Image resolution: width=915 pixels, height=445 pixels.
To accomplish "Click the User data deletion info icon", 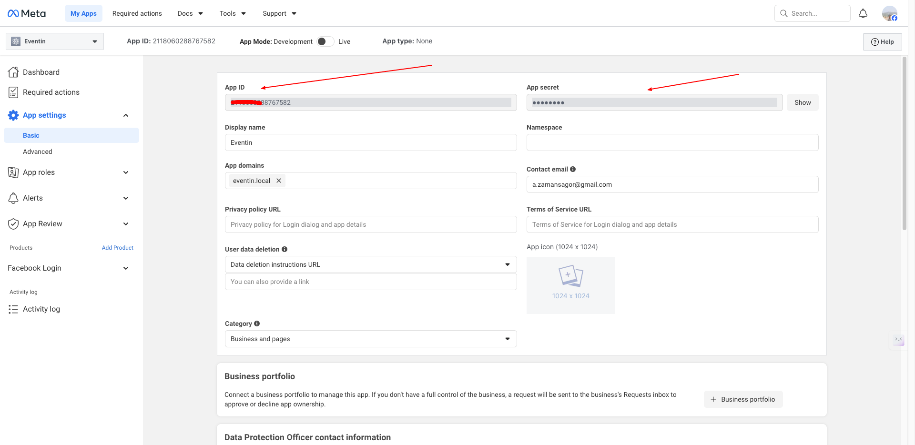I will pos(285,249).
